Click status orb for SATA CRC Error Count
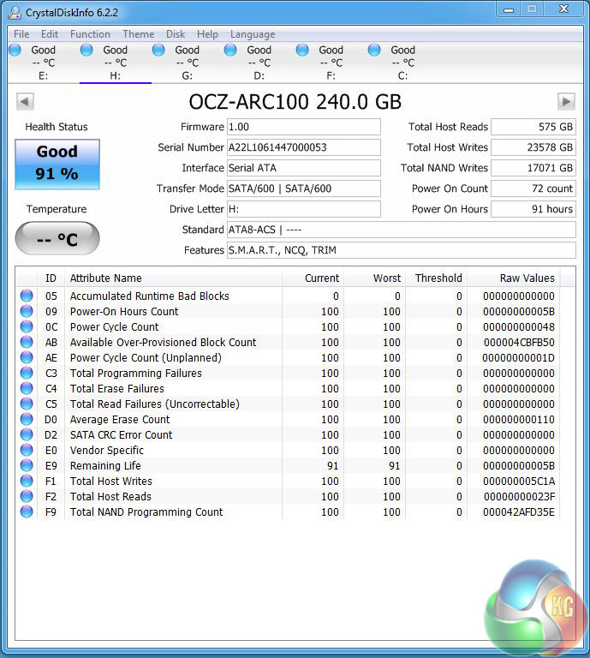The width and height of the screenshot is (590, 658). [x=27, y=434]
